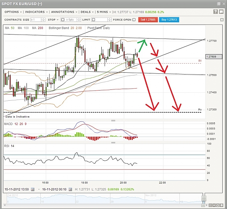Click the MA 100 indicator label
This screenshot has height=209, width=227.
tap(23, 28)
